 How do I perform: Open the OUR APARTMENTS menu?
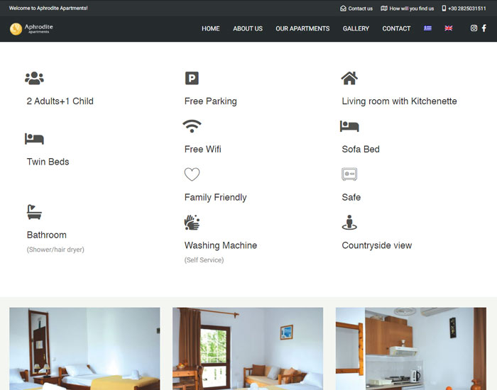[x=302, y=29]
